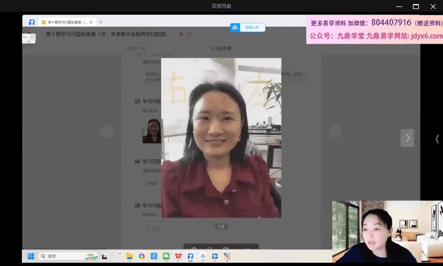Screen dimensions: 443x266
Task: Expand the side panel with the chevron
Action: 437,139
